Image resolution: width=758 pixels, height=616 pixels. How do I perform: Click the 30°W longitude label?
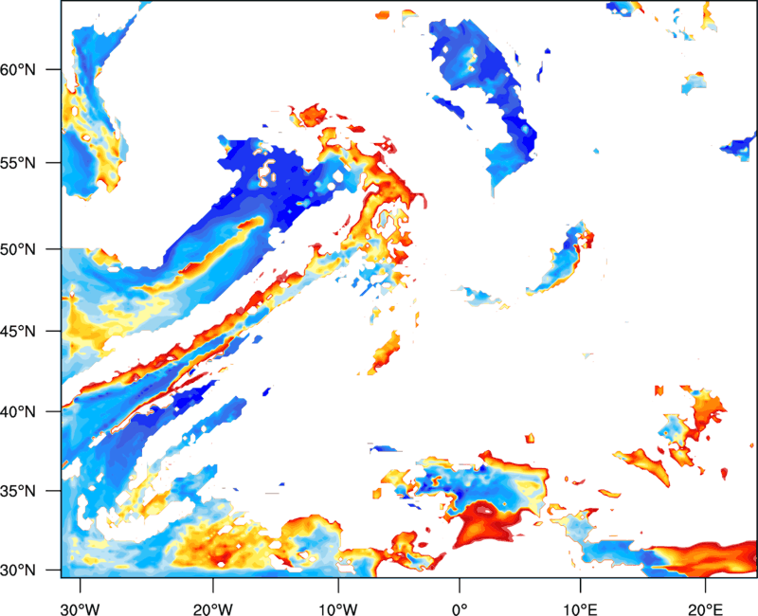(x=81, y=609)
